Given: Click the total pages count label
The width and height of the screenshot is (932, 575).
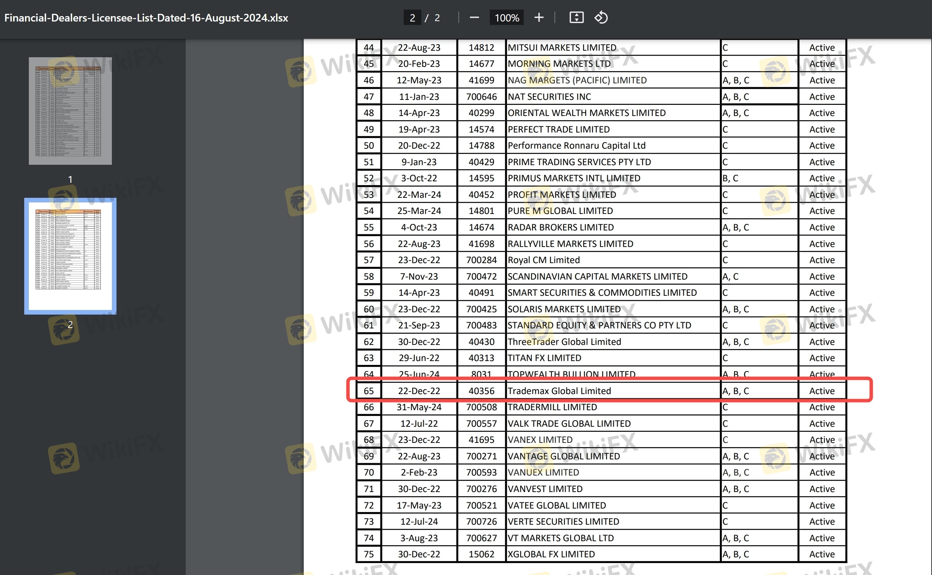Looking at the screenshot, I should point(437,18).
